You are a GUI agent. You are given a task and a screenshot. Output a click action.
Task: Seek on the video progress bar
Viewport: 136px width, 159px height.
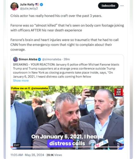tap(67, 147)
